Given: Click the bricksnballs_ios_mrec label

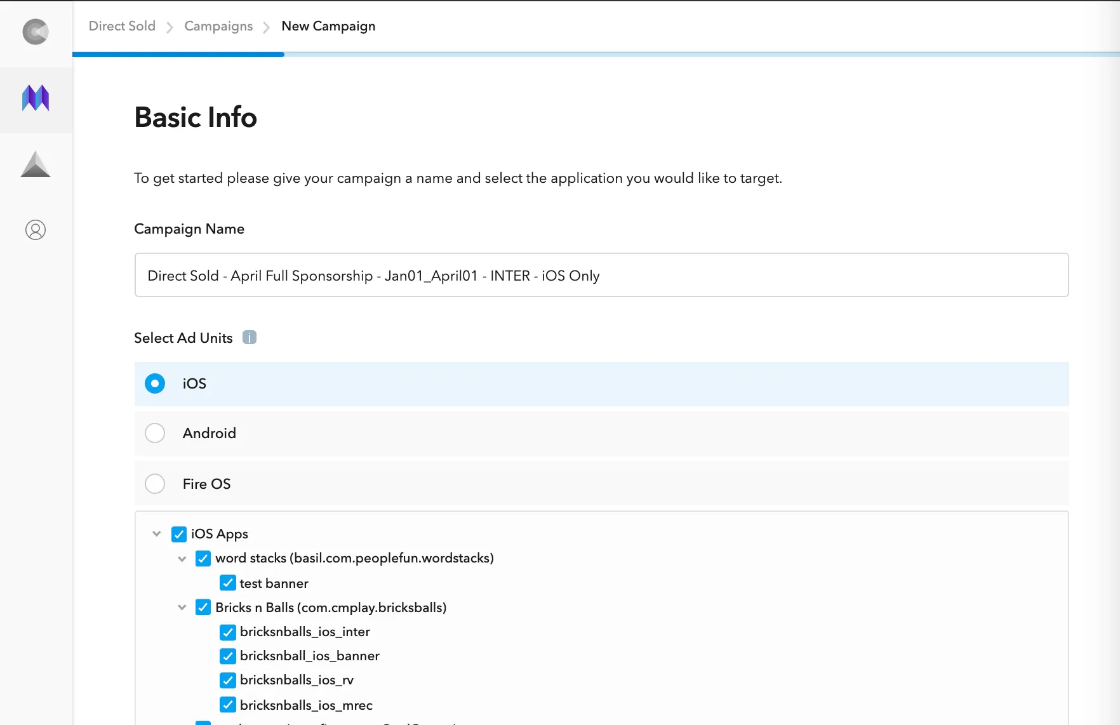Looking at the screenshot, I should pos(306,705).
